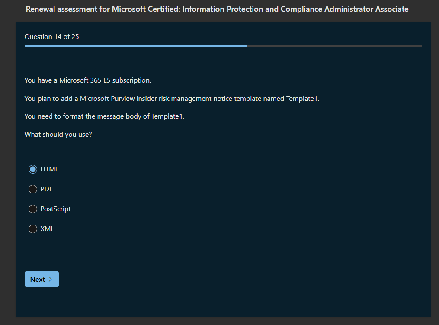Click the HTML answer label text
This screenshot has height=325, width=439.
click(x=49, y=169)
